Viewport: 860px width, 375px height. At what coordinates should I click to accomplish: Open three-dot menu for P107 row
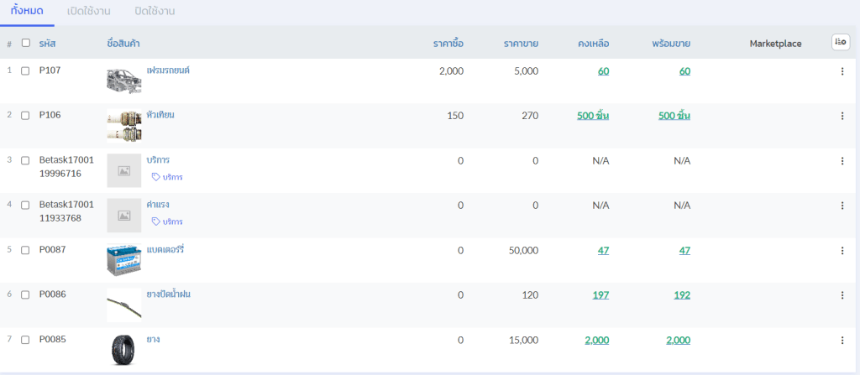[x=842, y=71]
